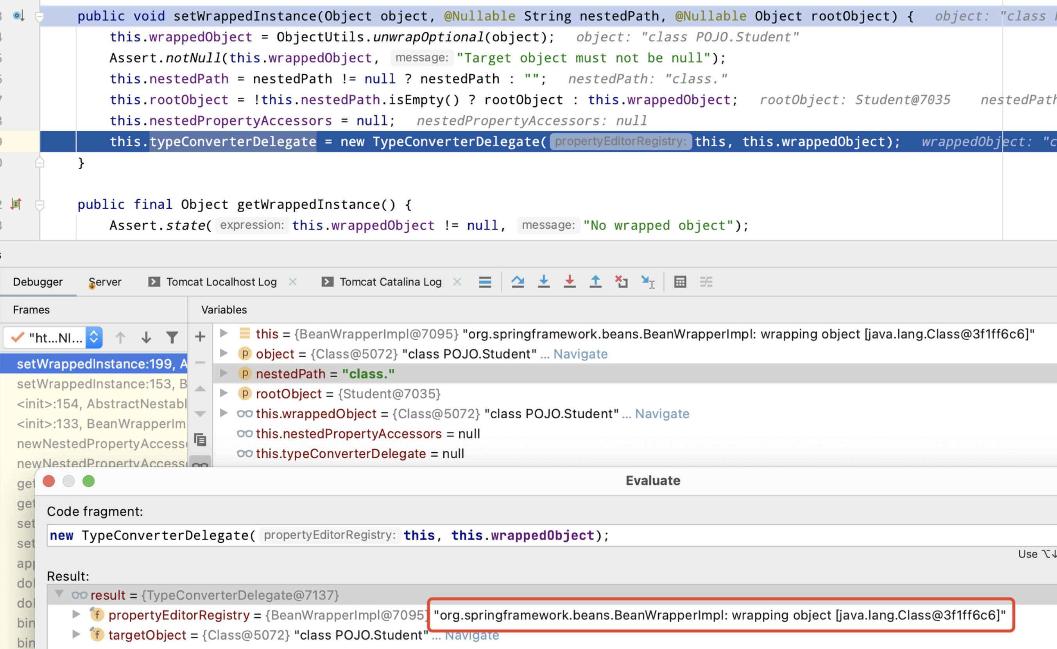Click 'unwrapOptional' method call in code
The height and width of the screenshot is (649, 1057).
[x=428, y=38]
